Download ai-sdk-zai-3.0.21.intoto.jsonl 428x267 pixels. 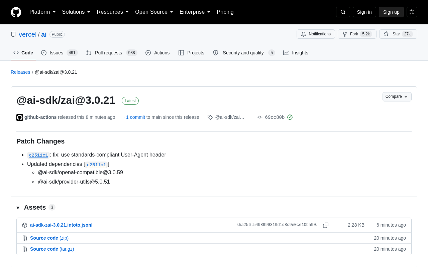tap(61, 225)
